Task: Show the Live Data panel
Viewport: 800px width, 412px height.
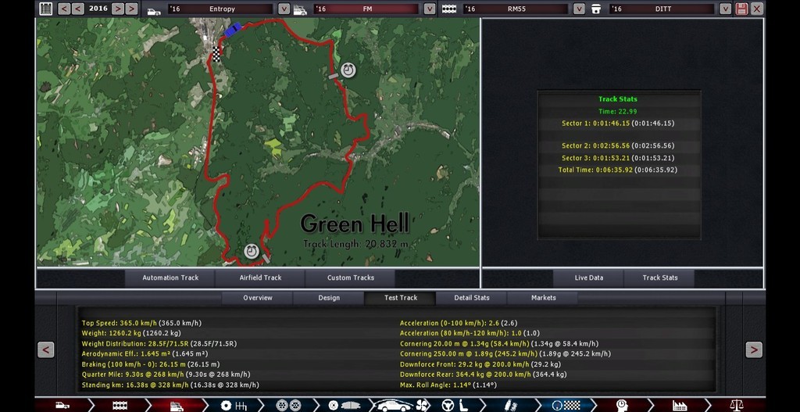Action: click(x=588, y=278)
